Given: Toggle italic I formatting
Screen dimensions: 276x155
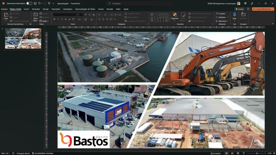Looking at the screenshot, I should (x=58, y=19).
